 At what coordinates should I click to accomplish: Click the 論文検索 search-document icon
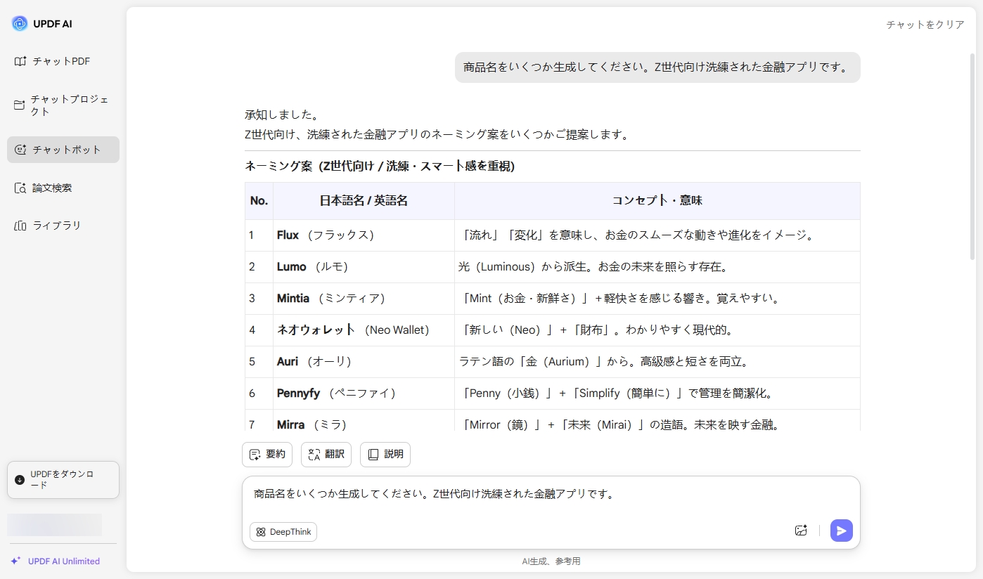point(20,188)
